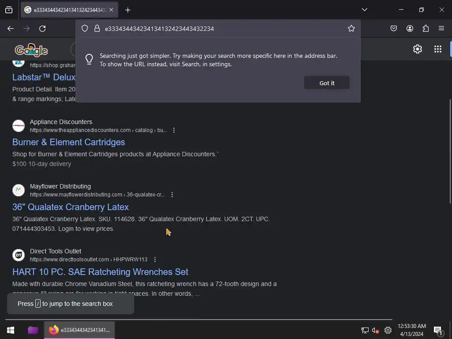Open the Firefox account menu

410,28
